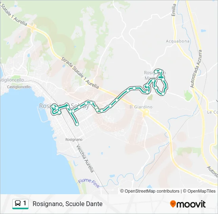This screenshot has height=214, width=218.
Task: Click the Castiglioncello town label
Action: [19, 87]
